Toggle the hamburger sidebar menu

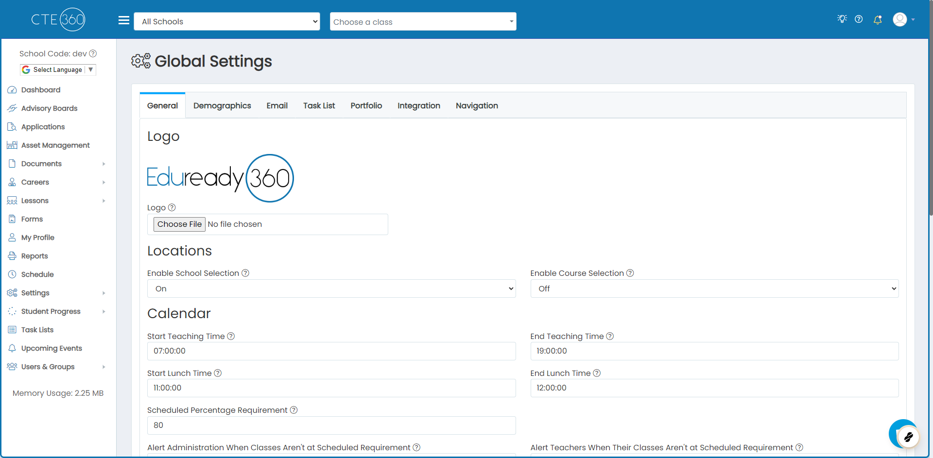coord(124,20)
